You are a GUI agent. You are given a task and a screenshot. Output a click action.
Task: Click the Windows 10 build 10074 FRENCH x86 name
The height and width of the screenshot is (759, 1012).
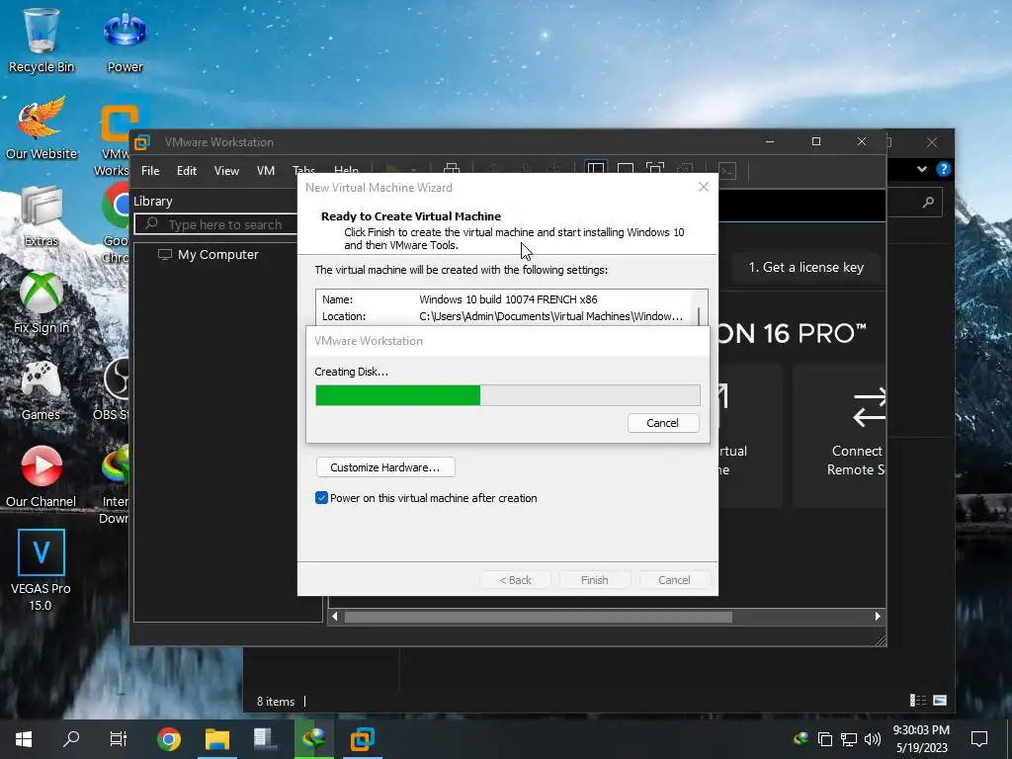(x=508, y=299)
